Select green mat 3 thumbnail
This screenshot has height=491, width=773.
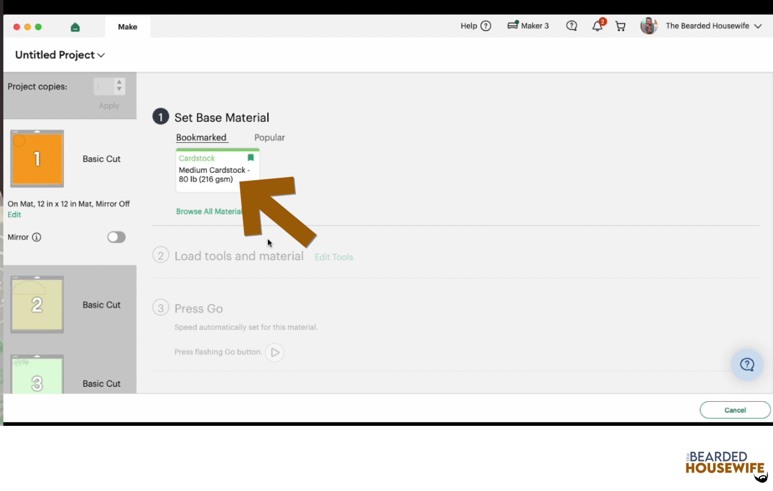pyautogui.click(x=37, y=375)
